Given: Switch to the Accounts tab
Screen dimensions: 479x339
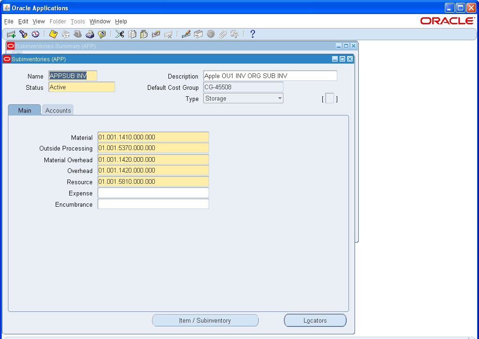Looking at the screenshot, I should 57,110.
